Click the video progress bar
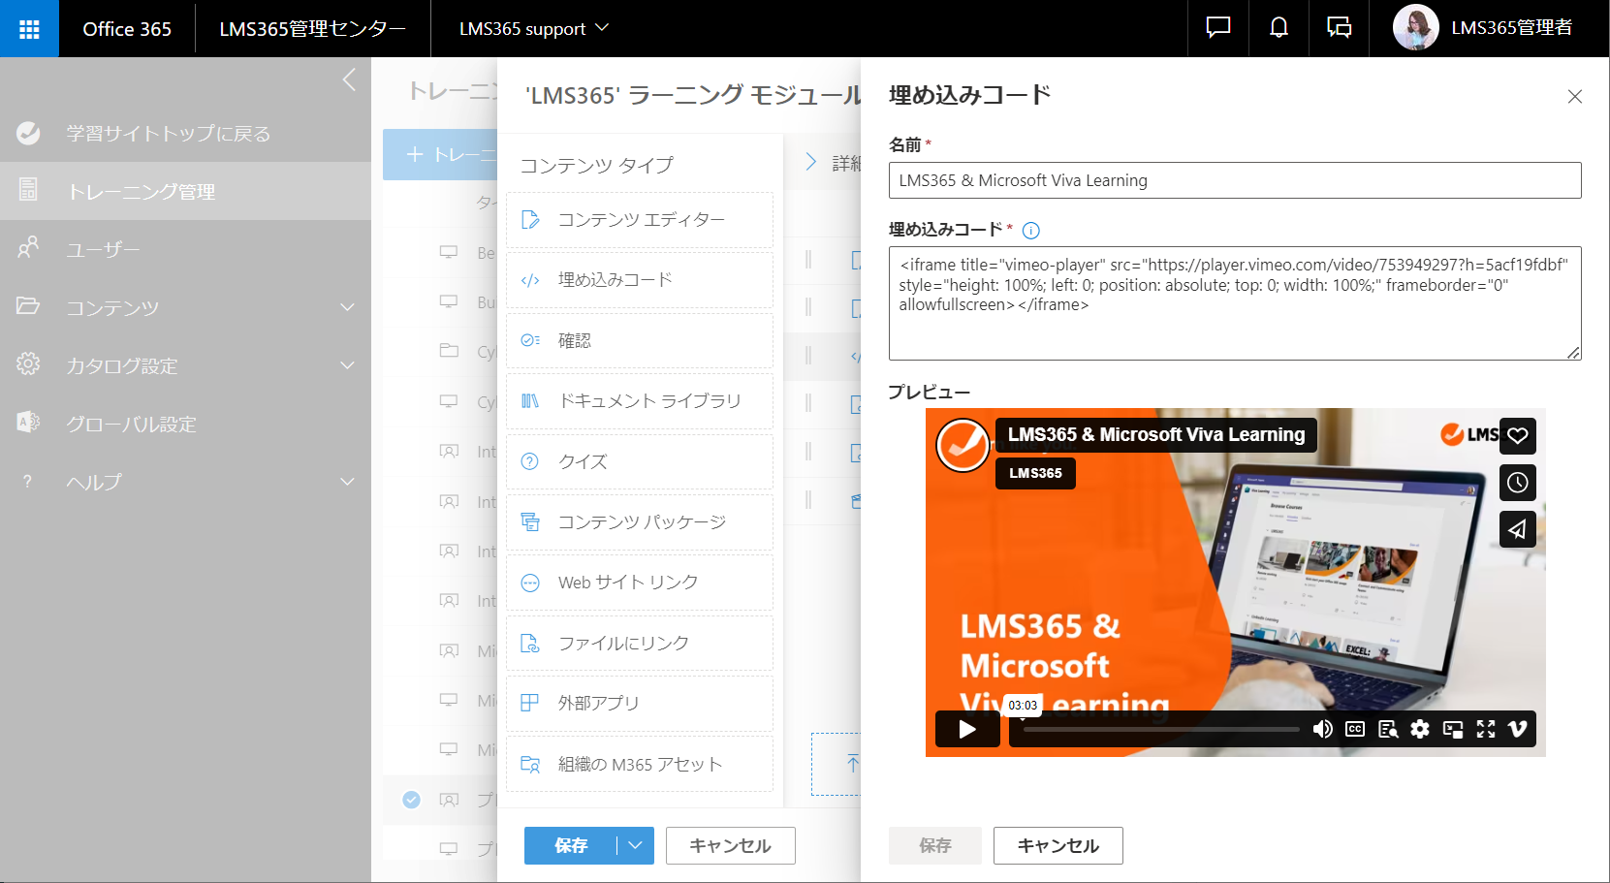The height and width of the screenshot is (883, 1610). [x=1155, y=729]
